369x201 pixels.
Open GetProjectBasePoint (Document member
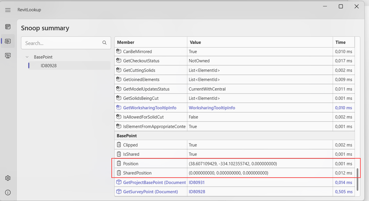pyautogui.click(x=154, y=182)
